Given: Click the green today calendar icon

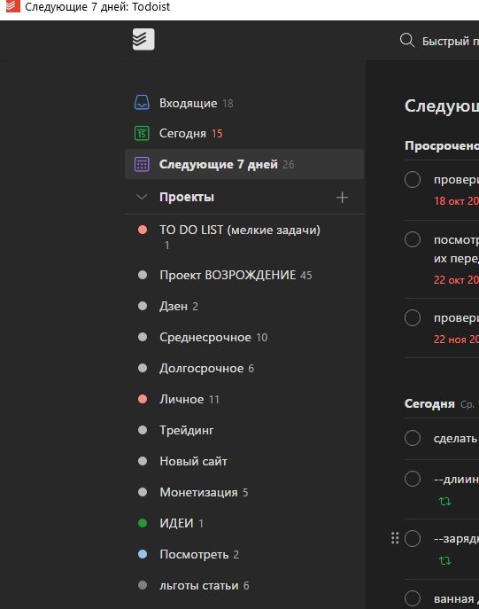Looking at the screenshot, I should coord(142,133).
